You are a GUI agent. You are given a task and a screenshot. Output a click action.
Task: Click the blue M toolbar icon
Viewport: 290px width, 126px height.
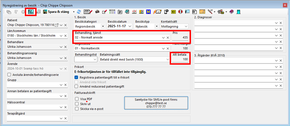pyautogui.click(x=148, y=12)
